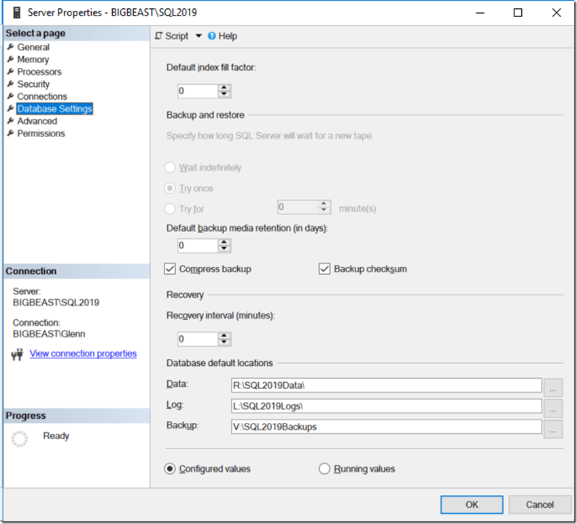
Task: Decrease backup media retention days
Action: tap(224, 249)
